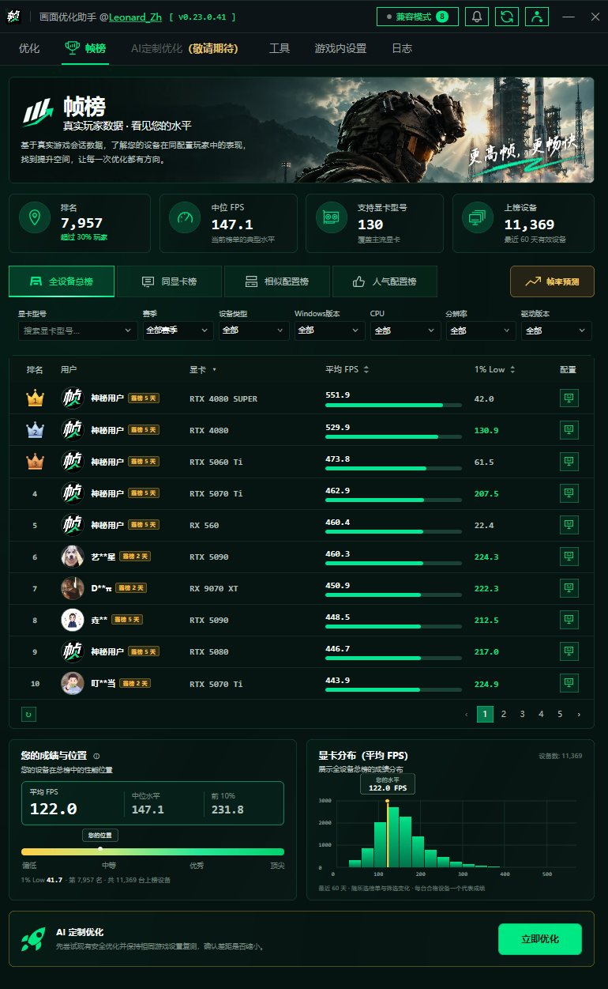Open the config icon for the 艺**星 row

(x=569, y=557)
